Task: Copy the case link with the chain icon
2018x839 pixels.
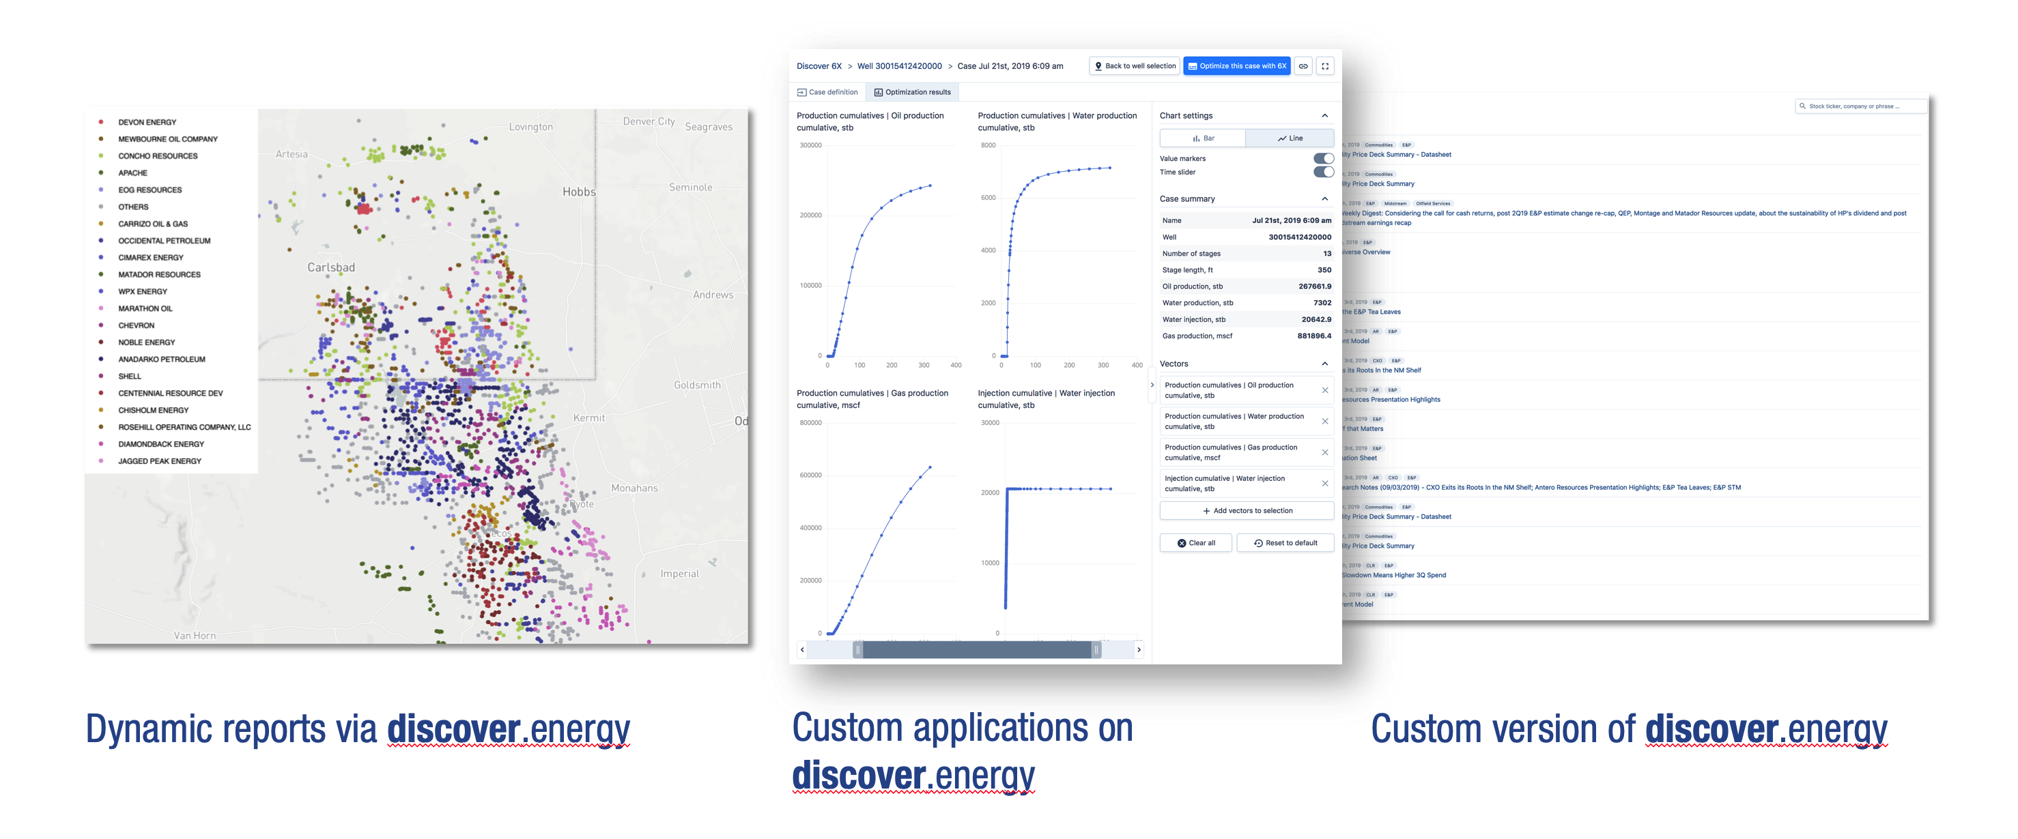Action: 1303,65
